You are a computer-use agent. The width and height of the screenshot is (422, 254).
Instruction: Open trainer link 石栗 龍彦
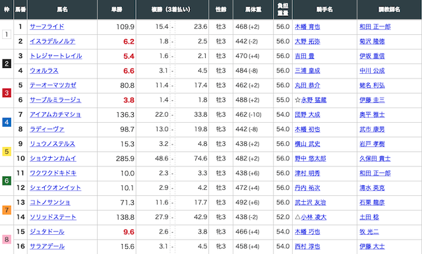coord(372,203)
